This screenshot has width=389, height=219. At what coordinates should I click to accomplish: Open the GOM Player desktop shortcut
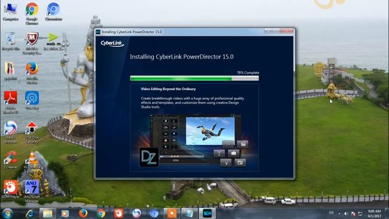point(10,189)
